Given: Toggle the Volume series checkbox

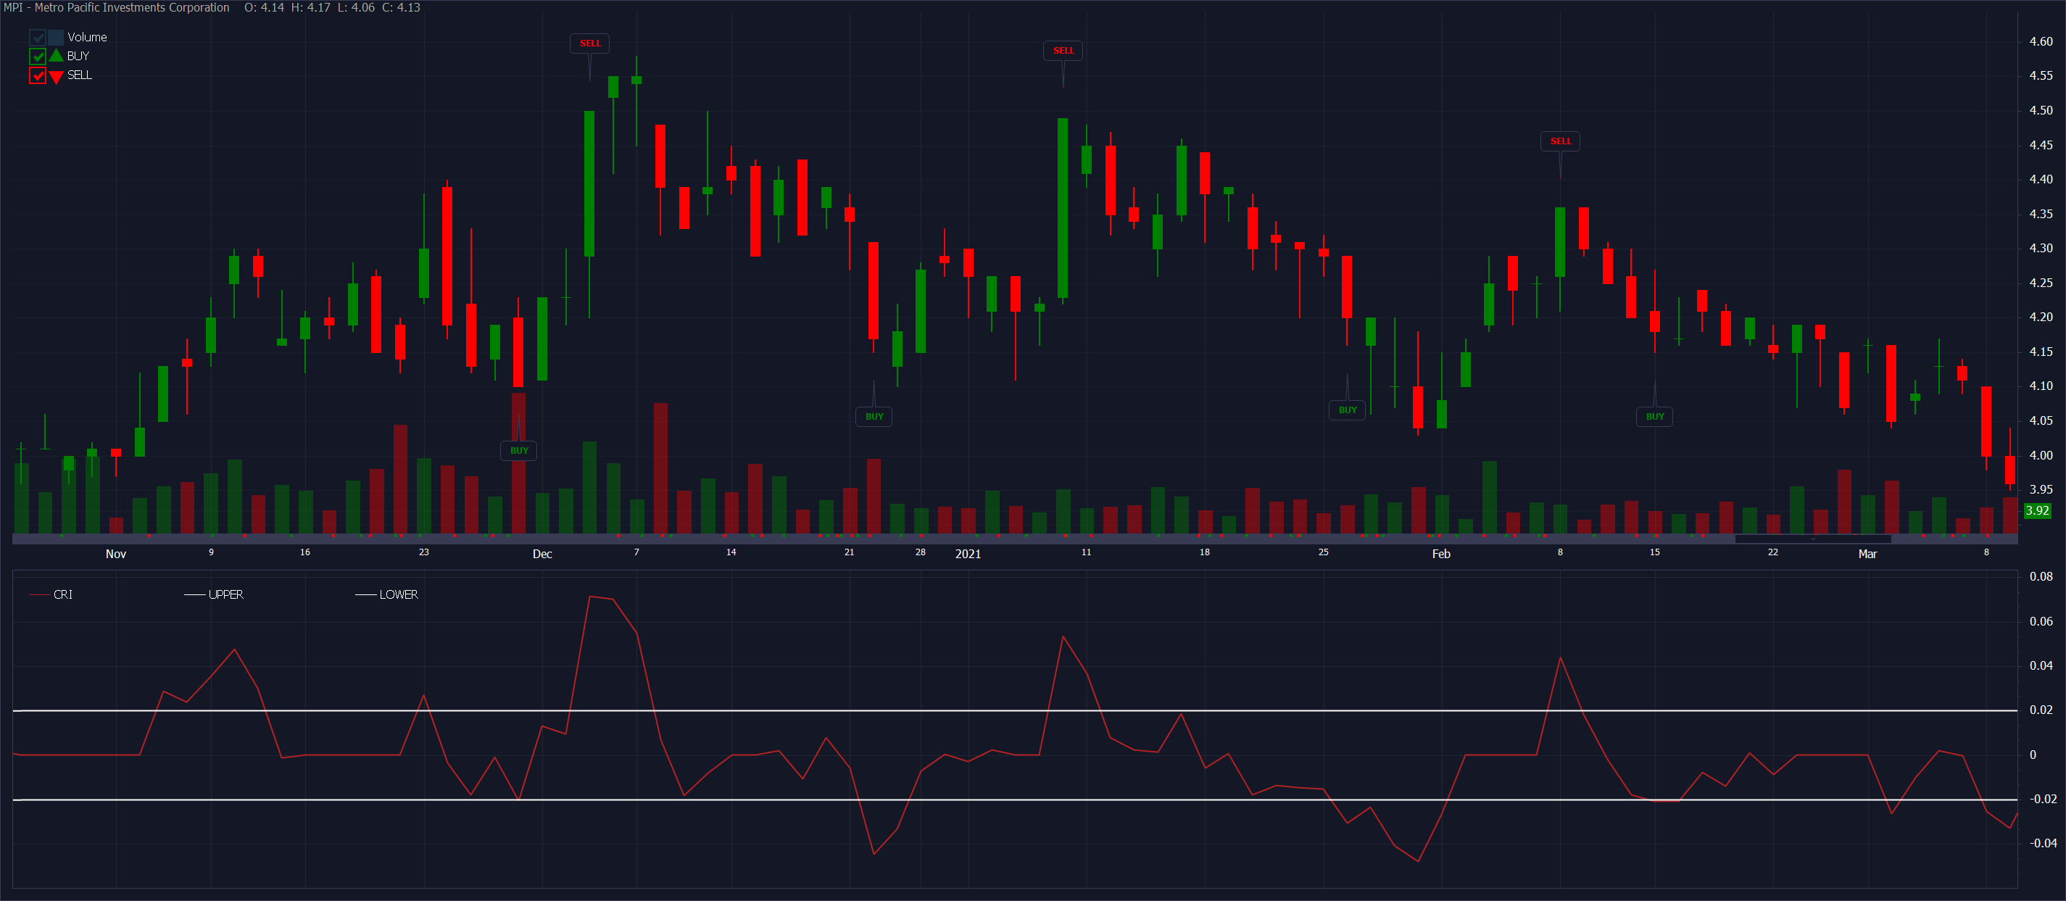Looking at the screenshot, I should click(x=37, y=38).
